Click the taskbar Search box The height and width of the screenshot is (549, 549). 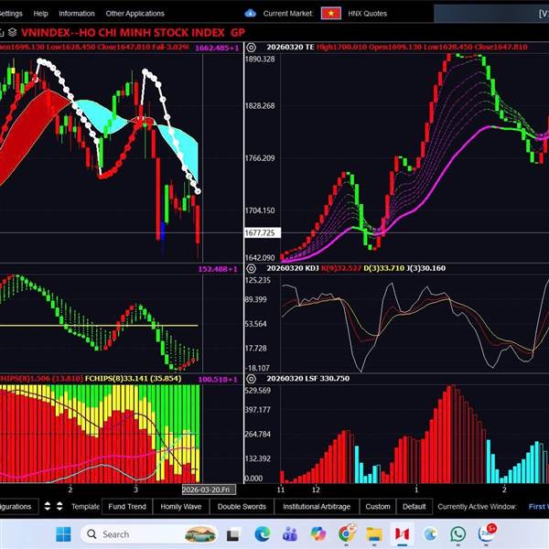(137, 533)
